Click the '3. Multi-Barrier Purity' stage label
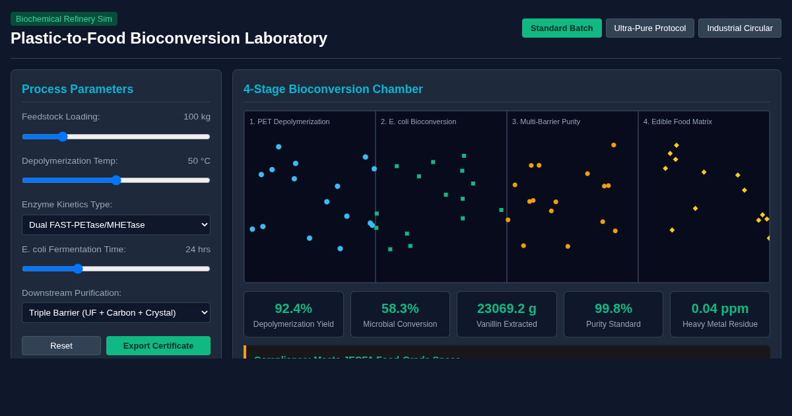The image size is (792, 416). click(x=546, y=121)
